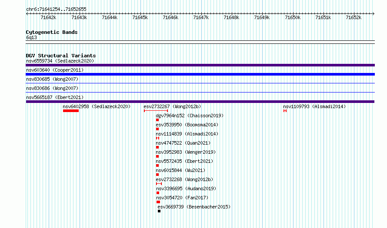Click the red nsv6402958 variant bar
The height and width of the screenshot is (228, 387).
click(71, 111)
